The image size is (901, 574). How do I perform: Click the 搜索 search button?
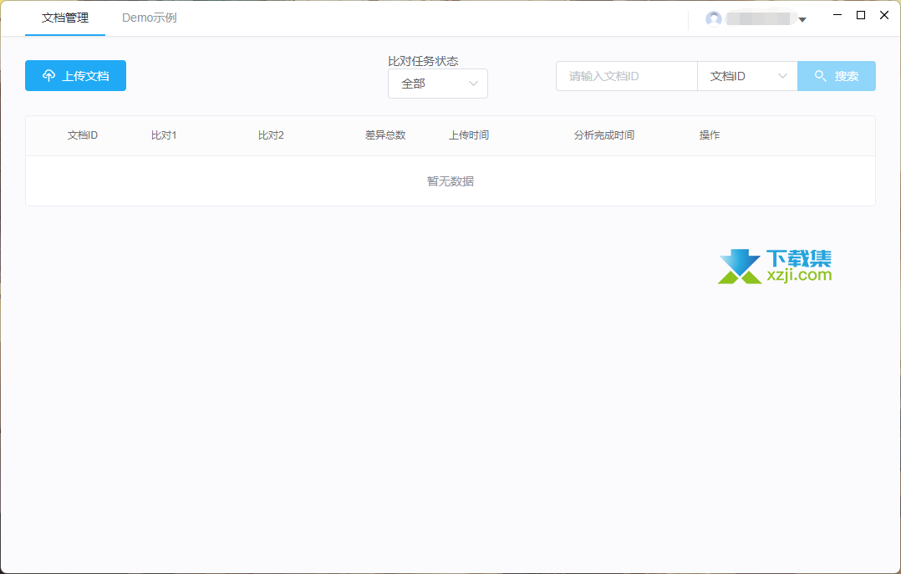836,76
